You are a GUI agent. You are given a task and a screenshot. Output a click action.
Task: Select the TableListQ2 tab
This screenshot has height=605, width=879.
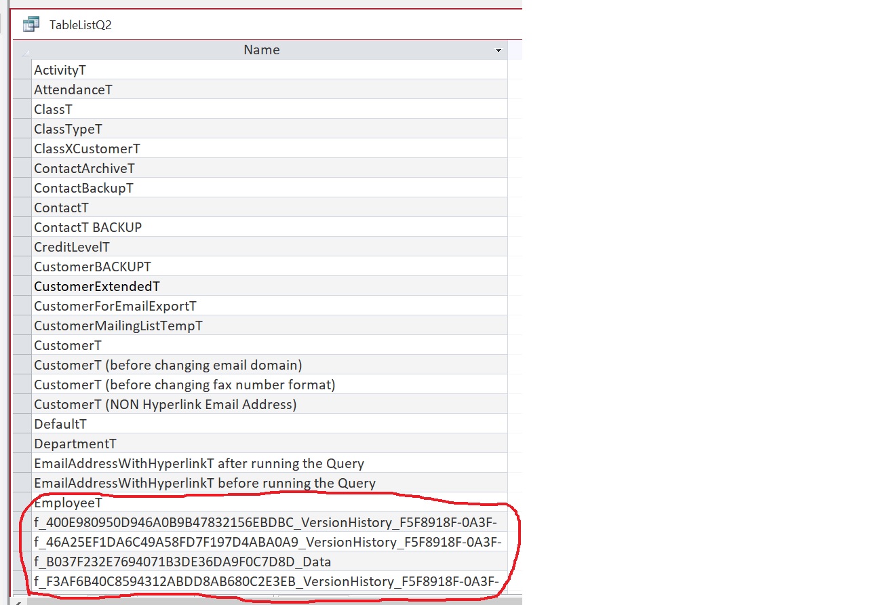[x=80, y=25]
